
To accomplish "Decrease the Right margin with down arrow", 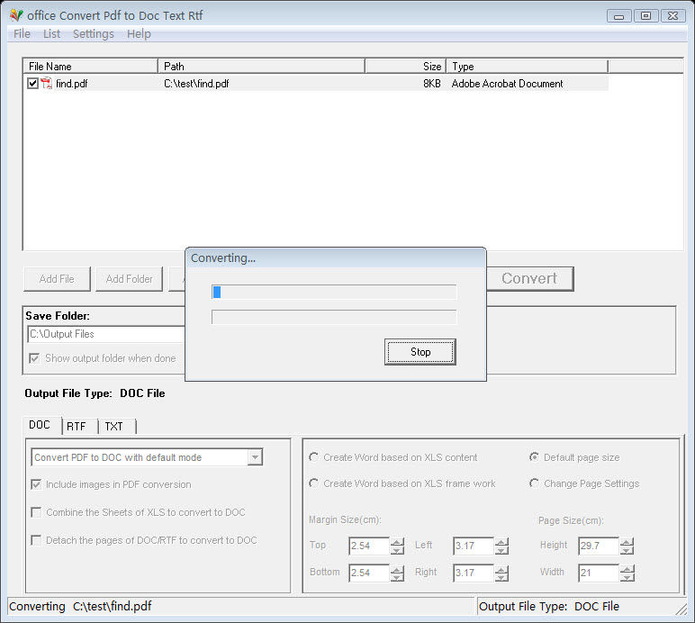I will point(501,577).
